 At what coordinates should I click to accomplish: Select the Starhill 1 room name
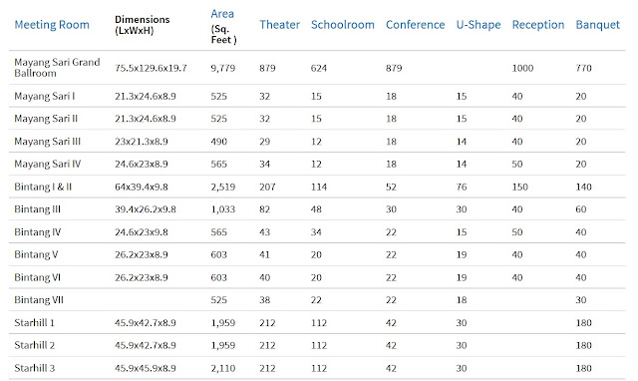[34, 323]
